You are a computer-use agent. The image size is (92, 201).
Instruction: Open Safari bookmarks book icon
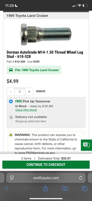65,189
